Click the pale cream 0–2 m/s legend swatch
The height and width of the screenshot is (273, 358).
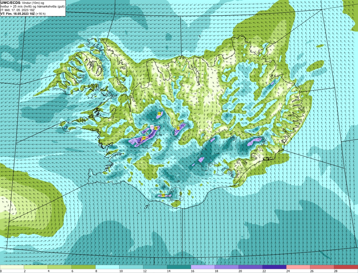pos(12,267)
